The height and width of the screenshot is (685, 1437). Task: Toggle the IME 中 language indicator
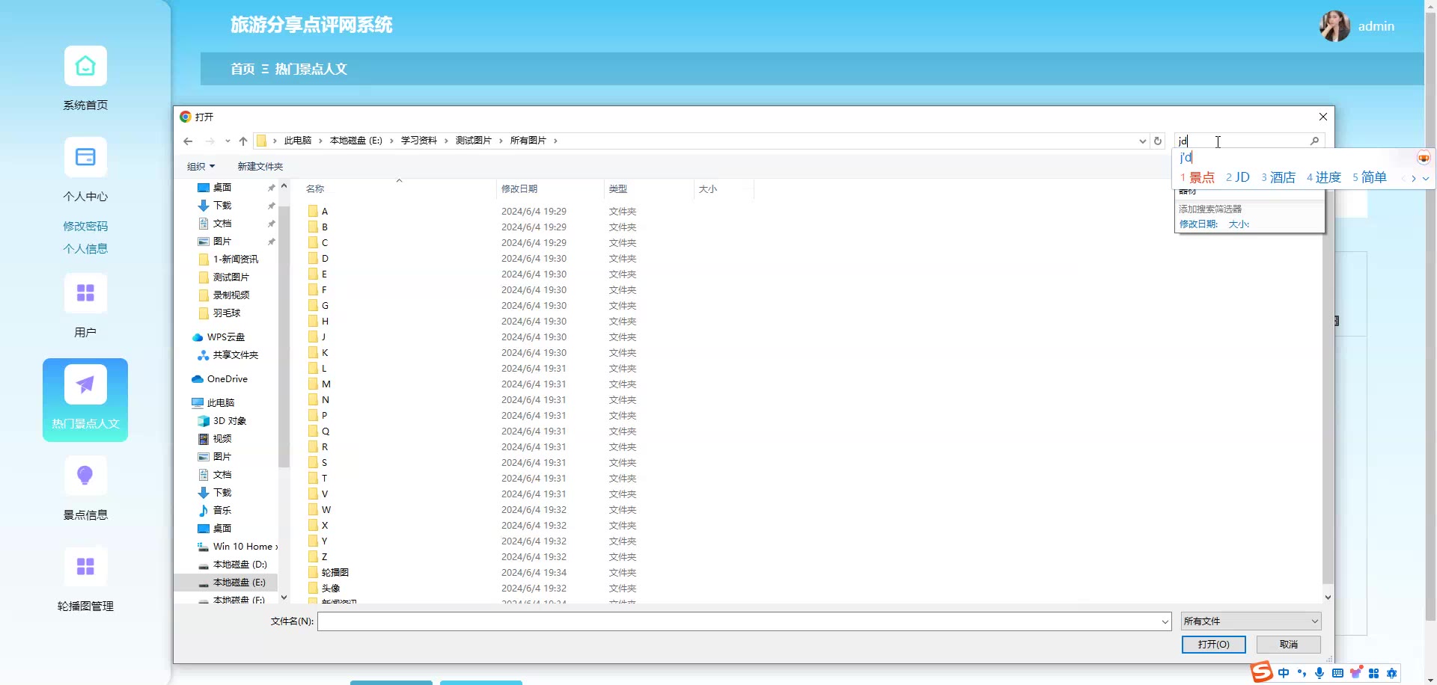1284,673
